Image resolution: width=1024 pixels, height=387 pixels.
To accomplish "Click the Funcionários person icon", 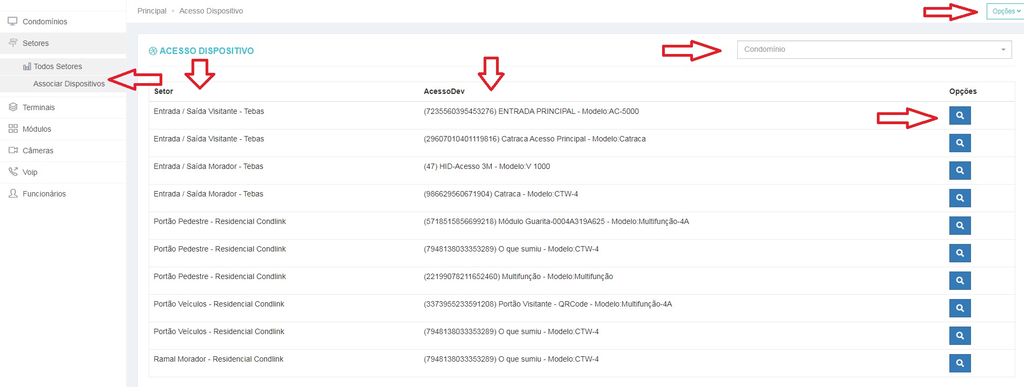I will tap(13, 193).
